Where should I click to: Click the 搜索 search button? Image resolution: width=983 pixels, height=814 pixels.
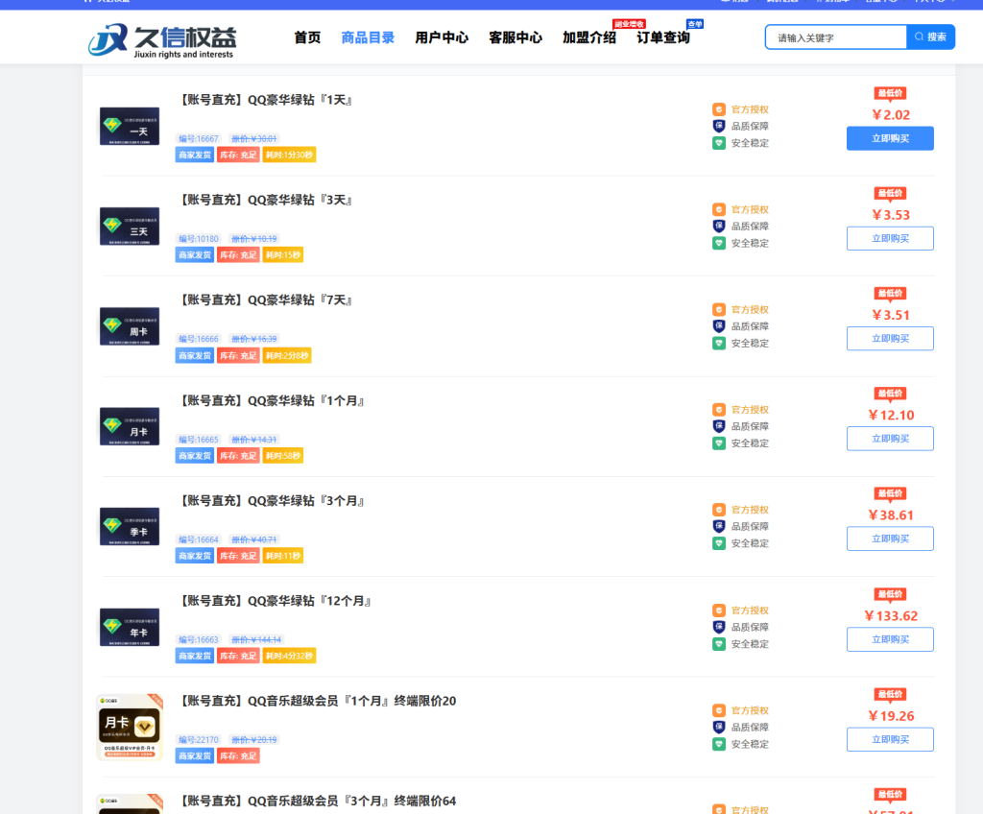931,37
